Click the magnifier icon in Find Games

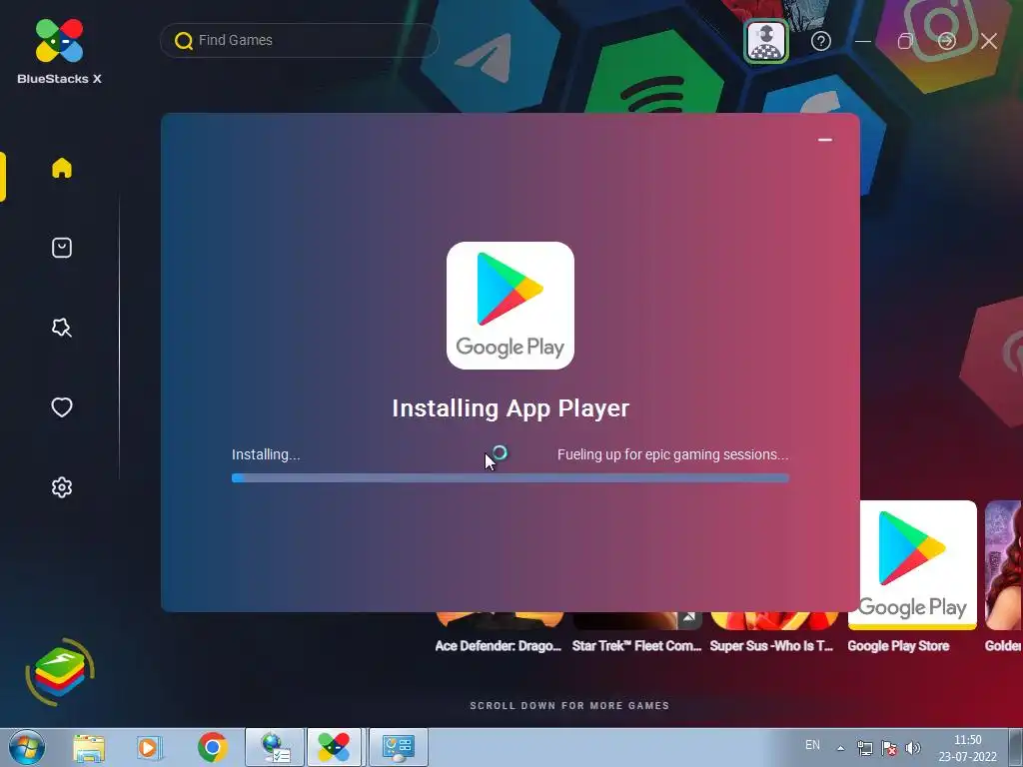click(x=184, y=40)
